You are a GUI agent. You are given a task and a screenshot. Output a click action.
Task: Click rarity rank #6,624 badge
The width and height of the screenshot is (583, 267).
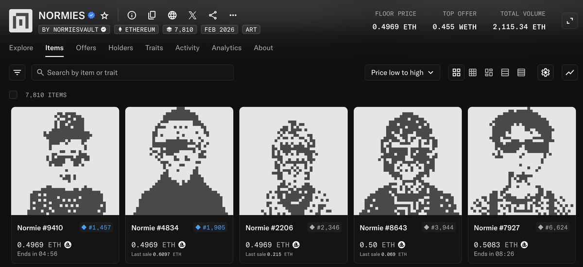[553, 228]
